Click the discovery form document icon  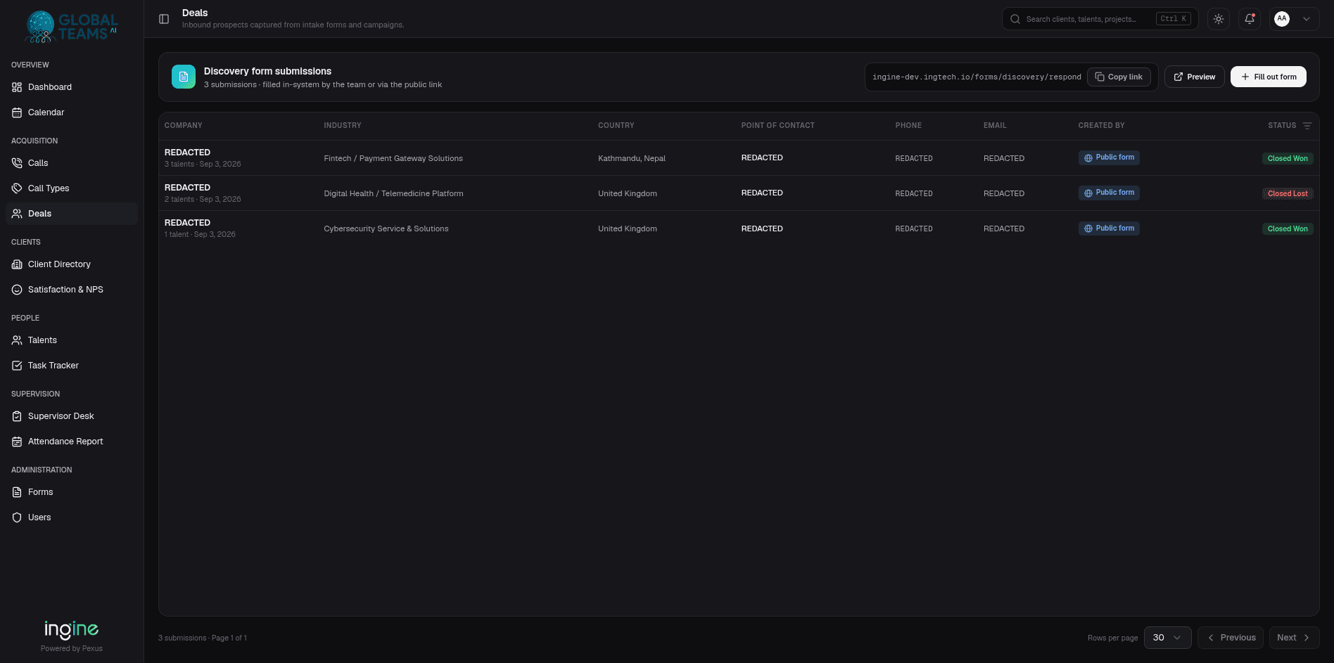pos(184,77)
